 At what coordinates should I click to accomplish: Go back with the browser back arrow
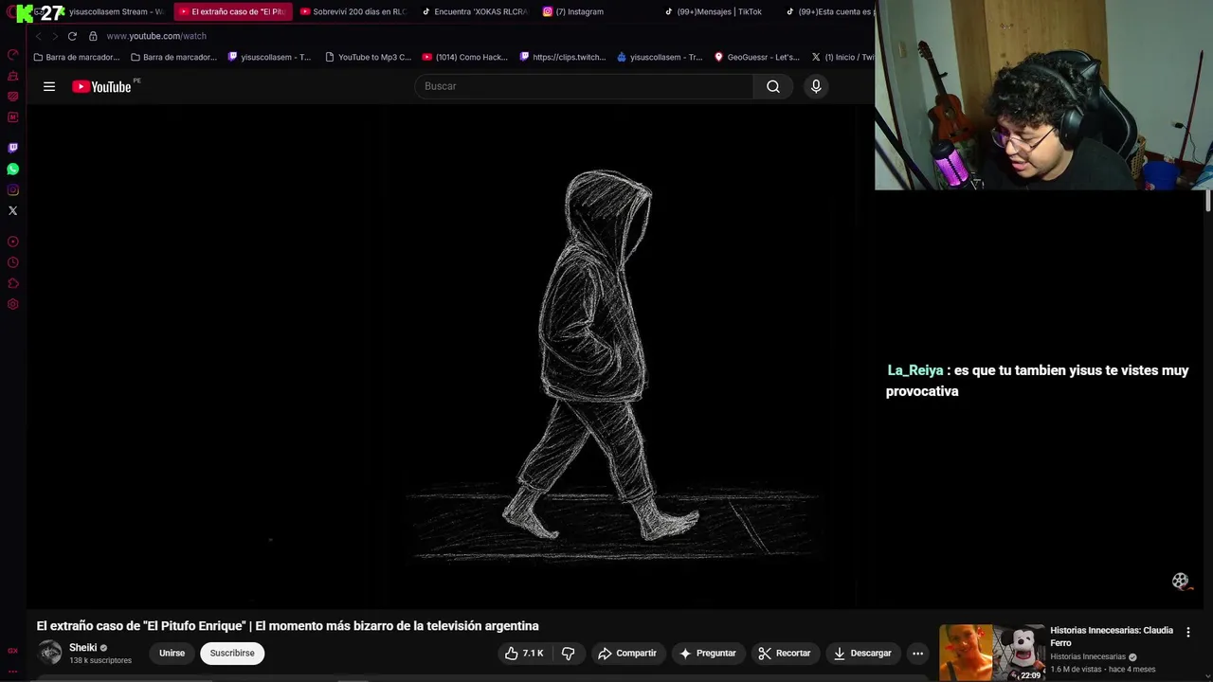click(39, 36)
